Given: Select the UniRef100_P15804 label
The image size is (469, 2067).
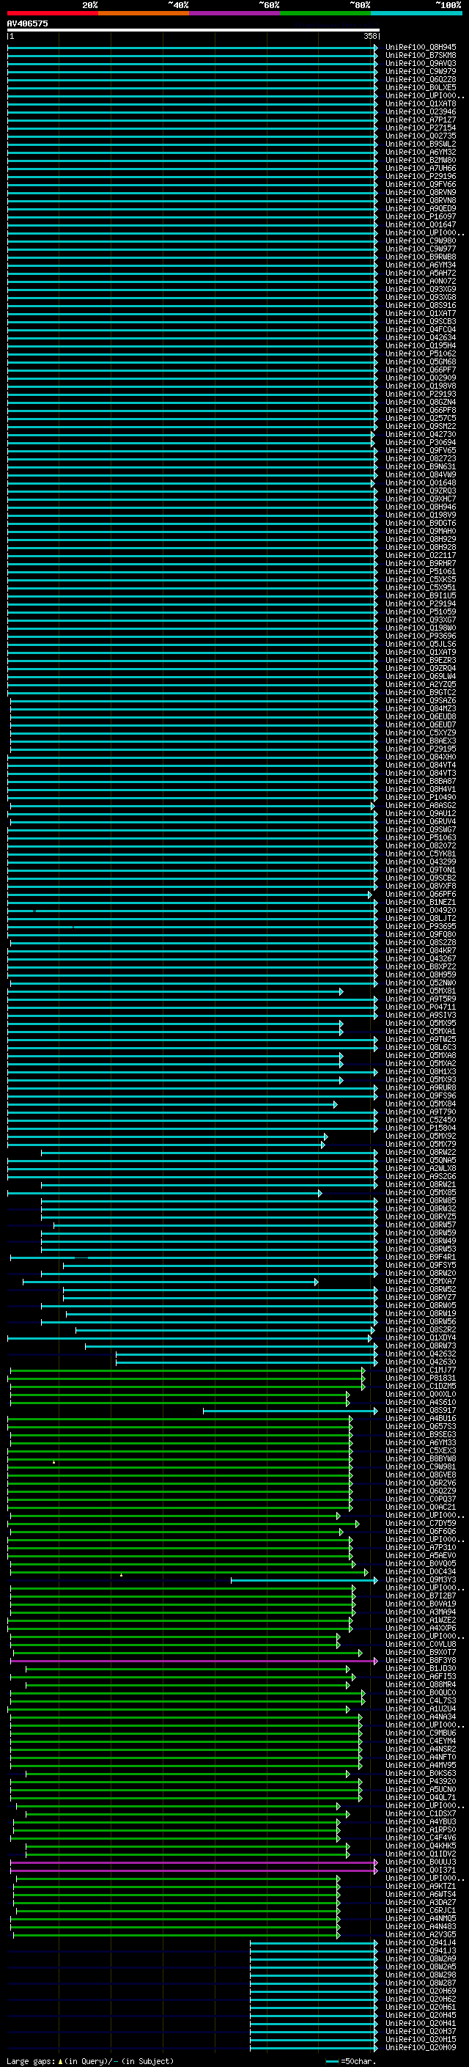Looking at the screenshot, I should 421,1128.
